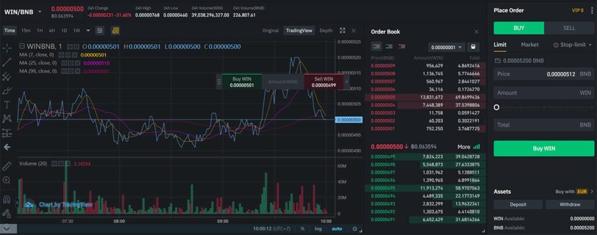Expand Buy with EUR arrow

(592, 192)
